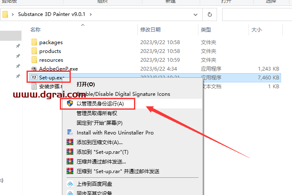Click the folder icon in the address bar
This screenshot has height=195, width=292.
tap(5, 14)
